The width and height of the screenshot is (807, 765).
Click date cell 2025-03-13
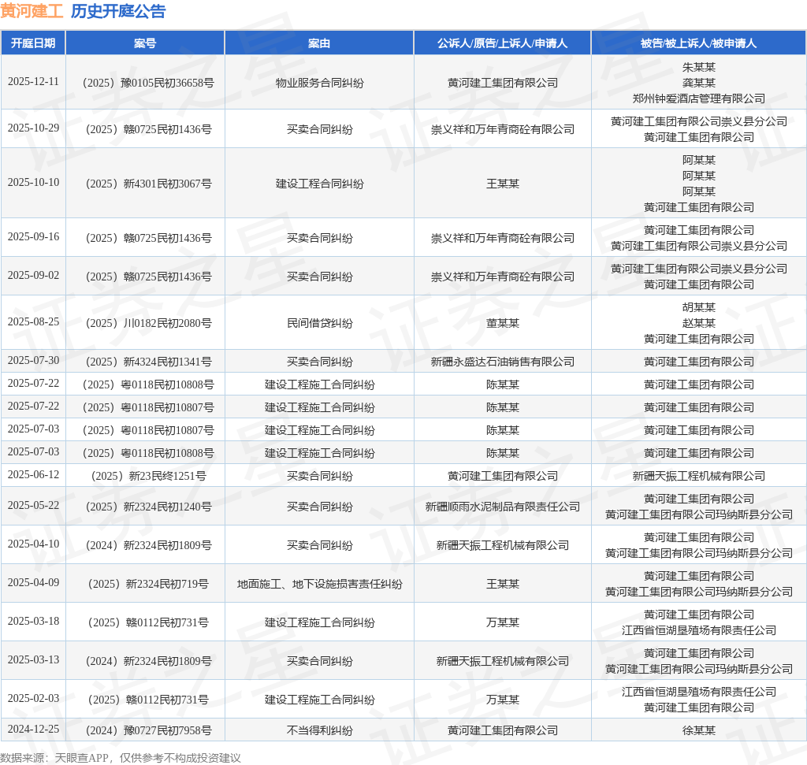(x=33, y=660)
